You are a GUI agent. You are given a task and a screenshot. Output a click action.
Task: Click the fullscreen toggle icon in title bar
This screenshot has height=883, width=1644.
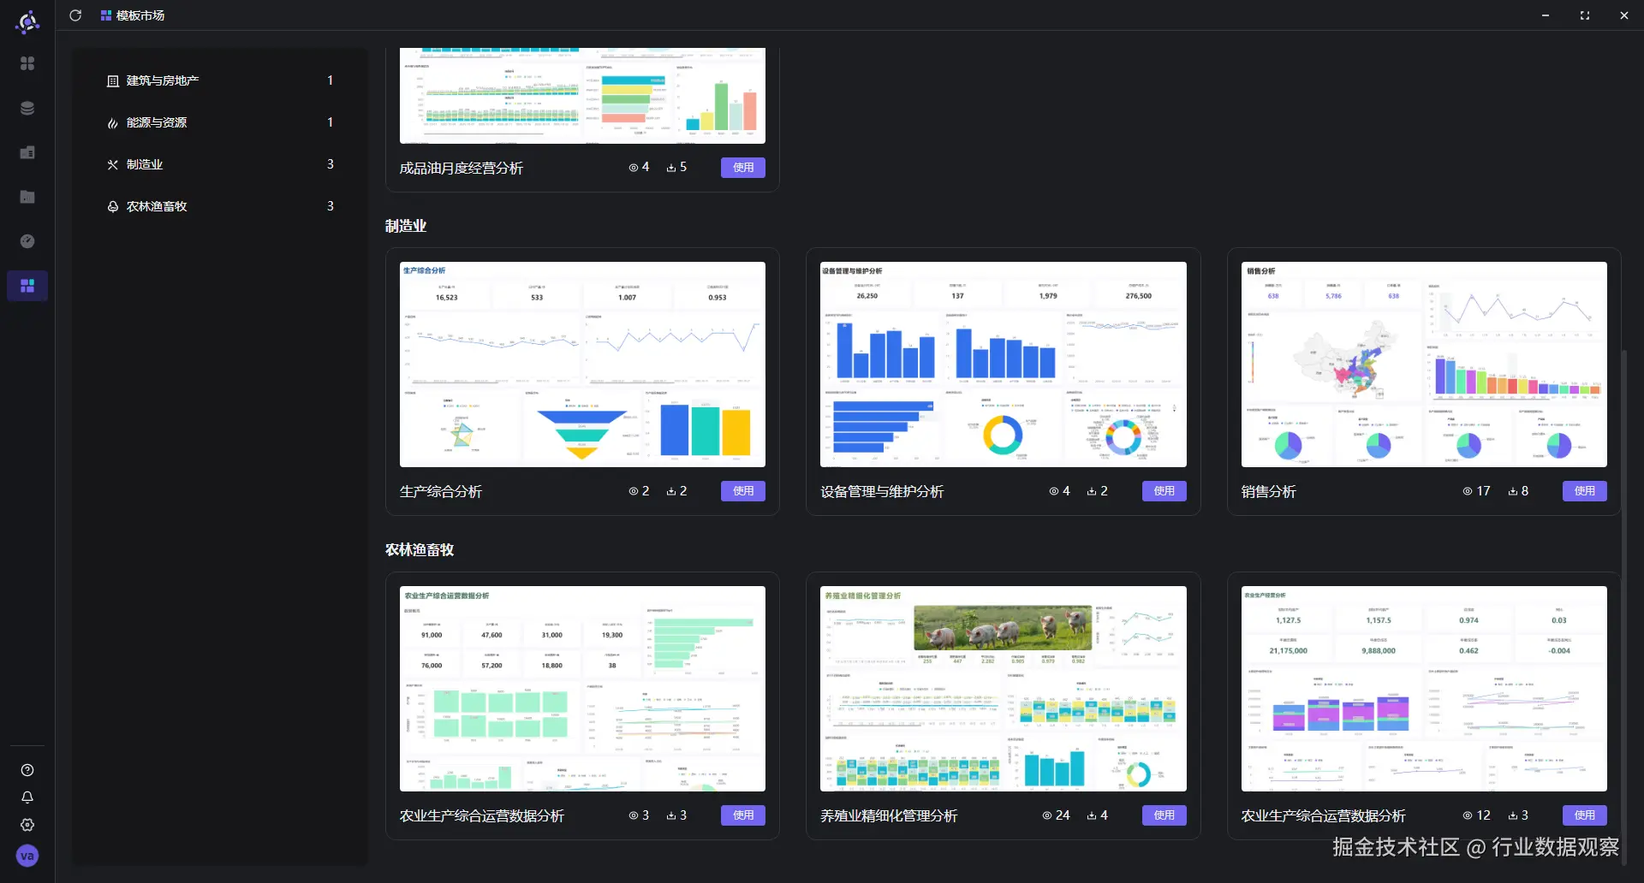click(1585, 15)
